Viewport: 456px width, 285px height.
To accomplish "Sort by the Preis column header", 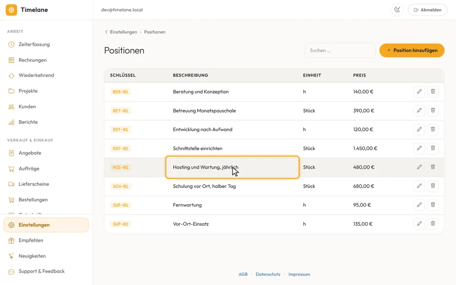I will pos(360,75).
